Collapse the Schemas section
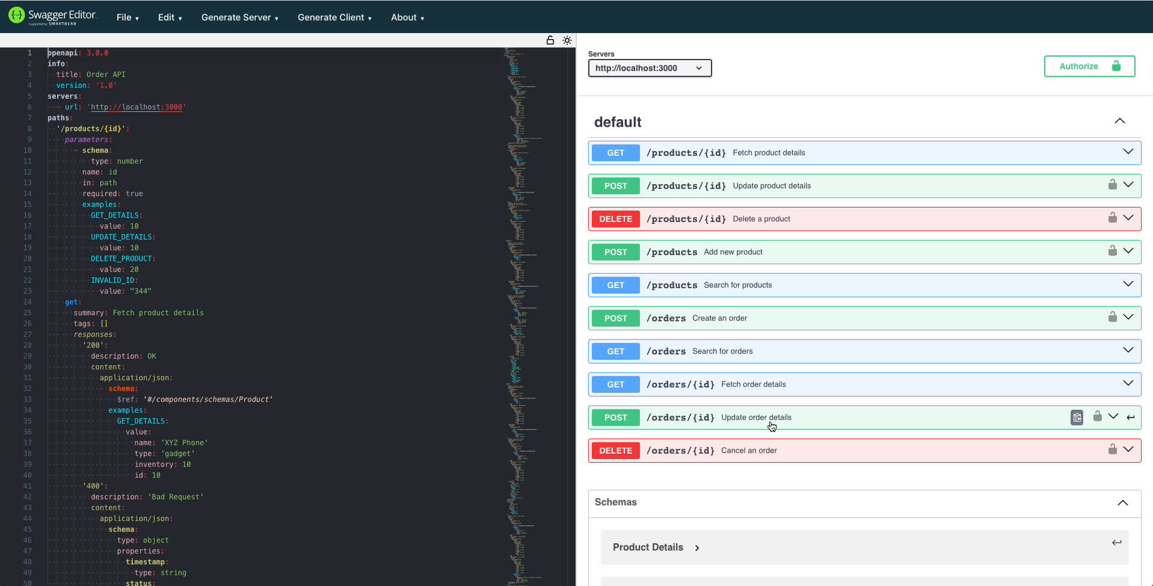 click(x=1122, y=503)
